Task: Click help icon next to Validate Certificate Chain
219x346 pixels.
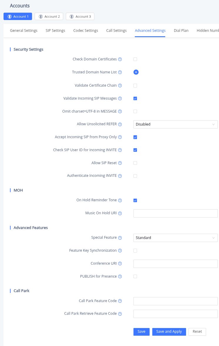Action: (x=120, y=85)
